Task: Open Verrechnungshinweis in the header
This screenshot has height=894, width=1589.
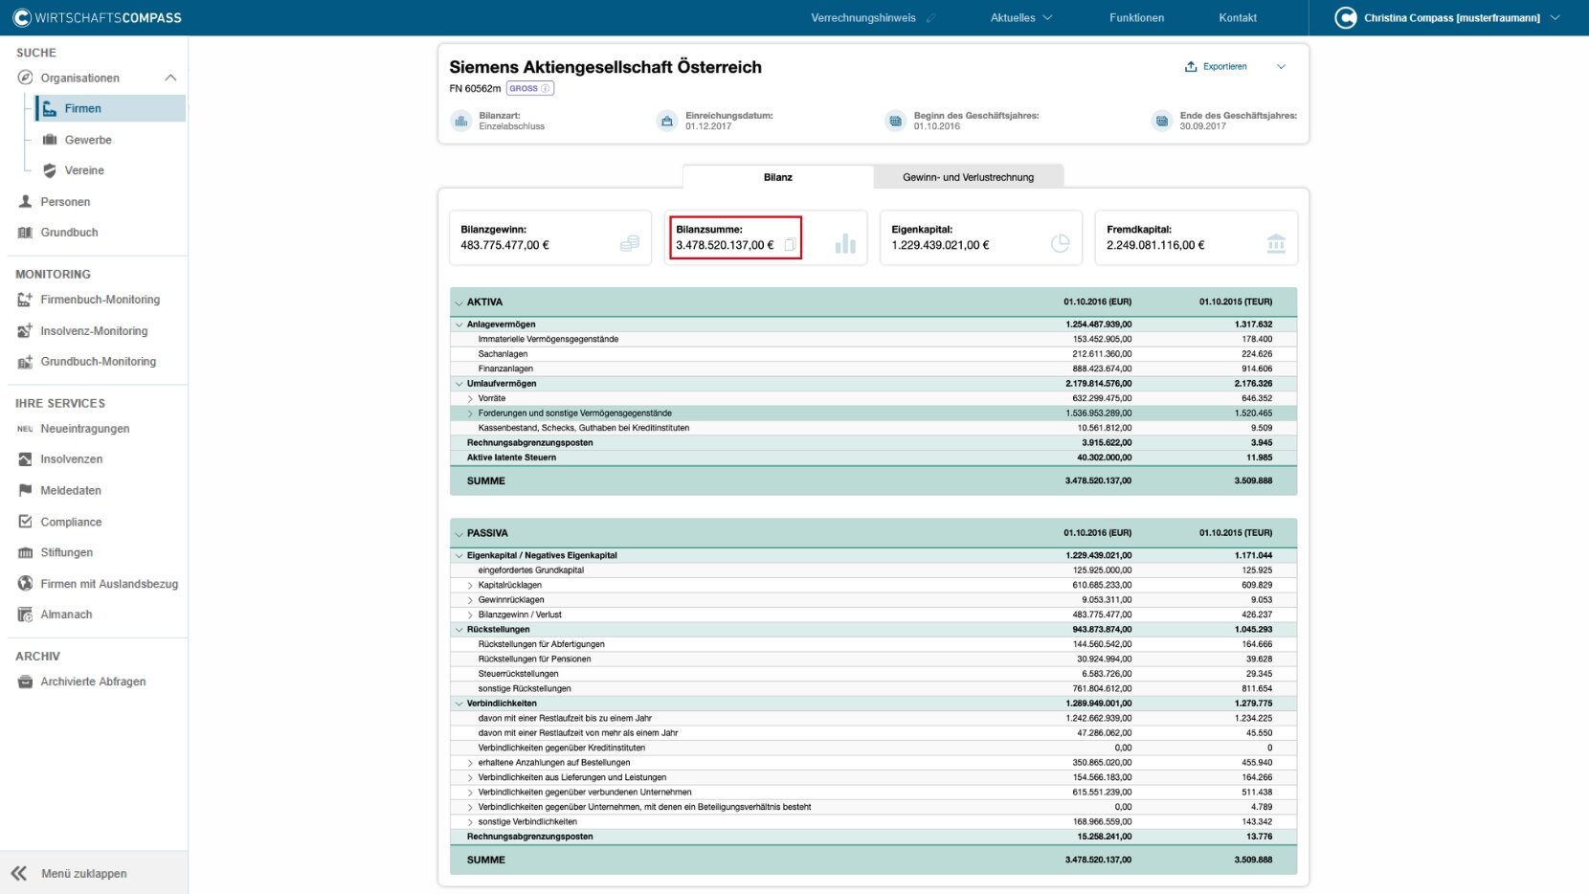Action: (863, 17)
